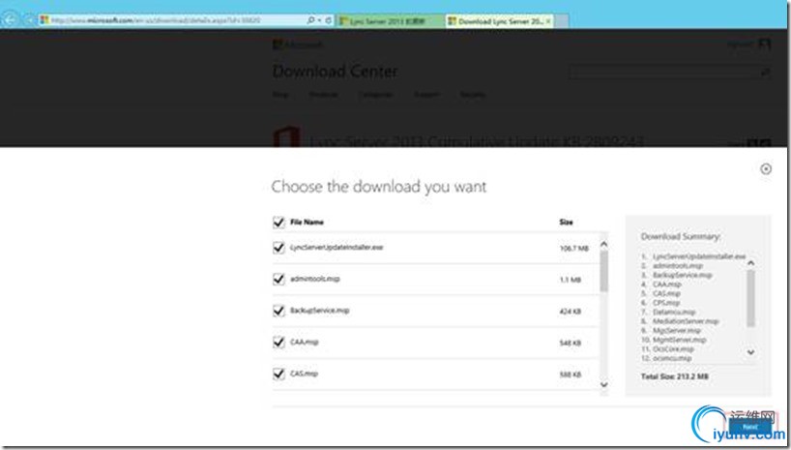
Task: Click the LyncServerUpdateInstaller.exe file name
Action: pyautogui.click(x=337, y=248)
